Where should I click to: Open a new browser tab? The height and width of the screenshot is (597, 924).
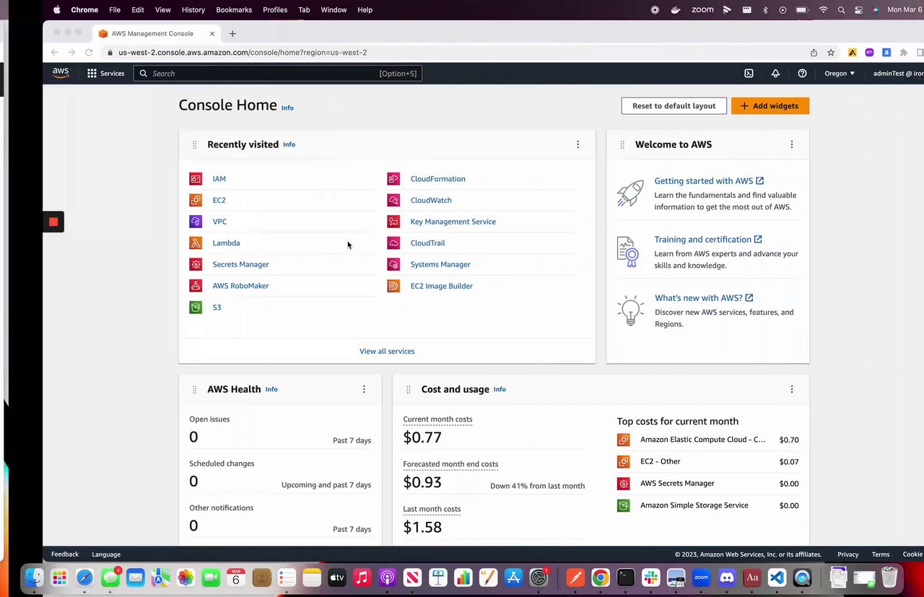232,33
